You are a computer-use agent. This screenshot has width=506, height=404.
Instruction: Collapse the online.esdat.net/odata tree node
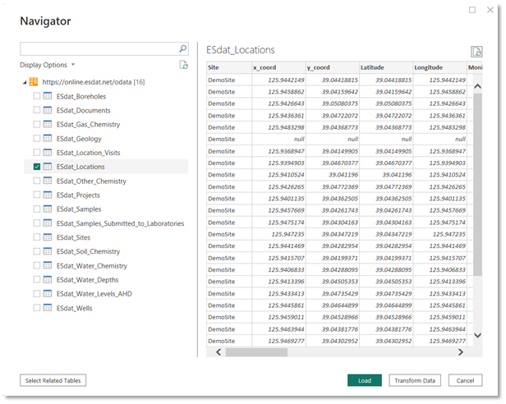pyautogui.click(x=25, y=83)
